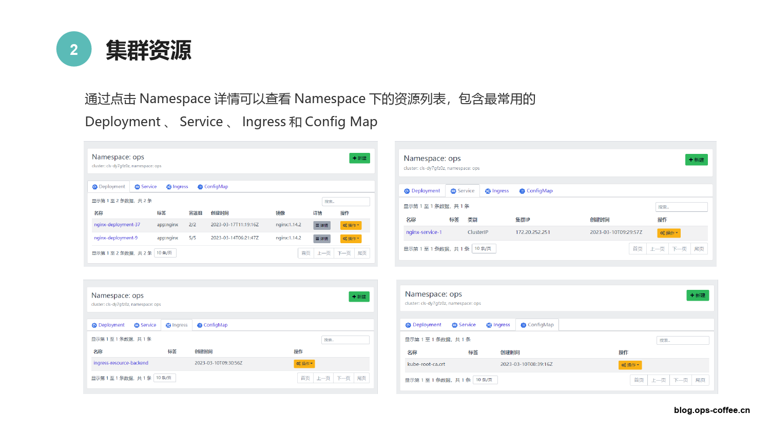Screen dimensions: 770x433
Task: Click the Service tab icon above the nginx-deployment-37 list
Action: [x=138, y=187]
